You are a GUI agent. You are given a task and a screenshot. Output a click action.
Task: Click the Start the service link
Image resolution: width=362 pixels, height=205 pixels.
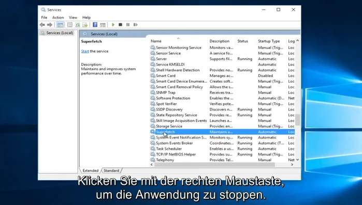click(x=85, y=51)
